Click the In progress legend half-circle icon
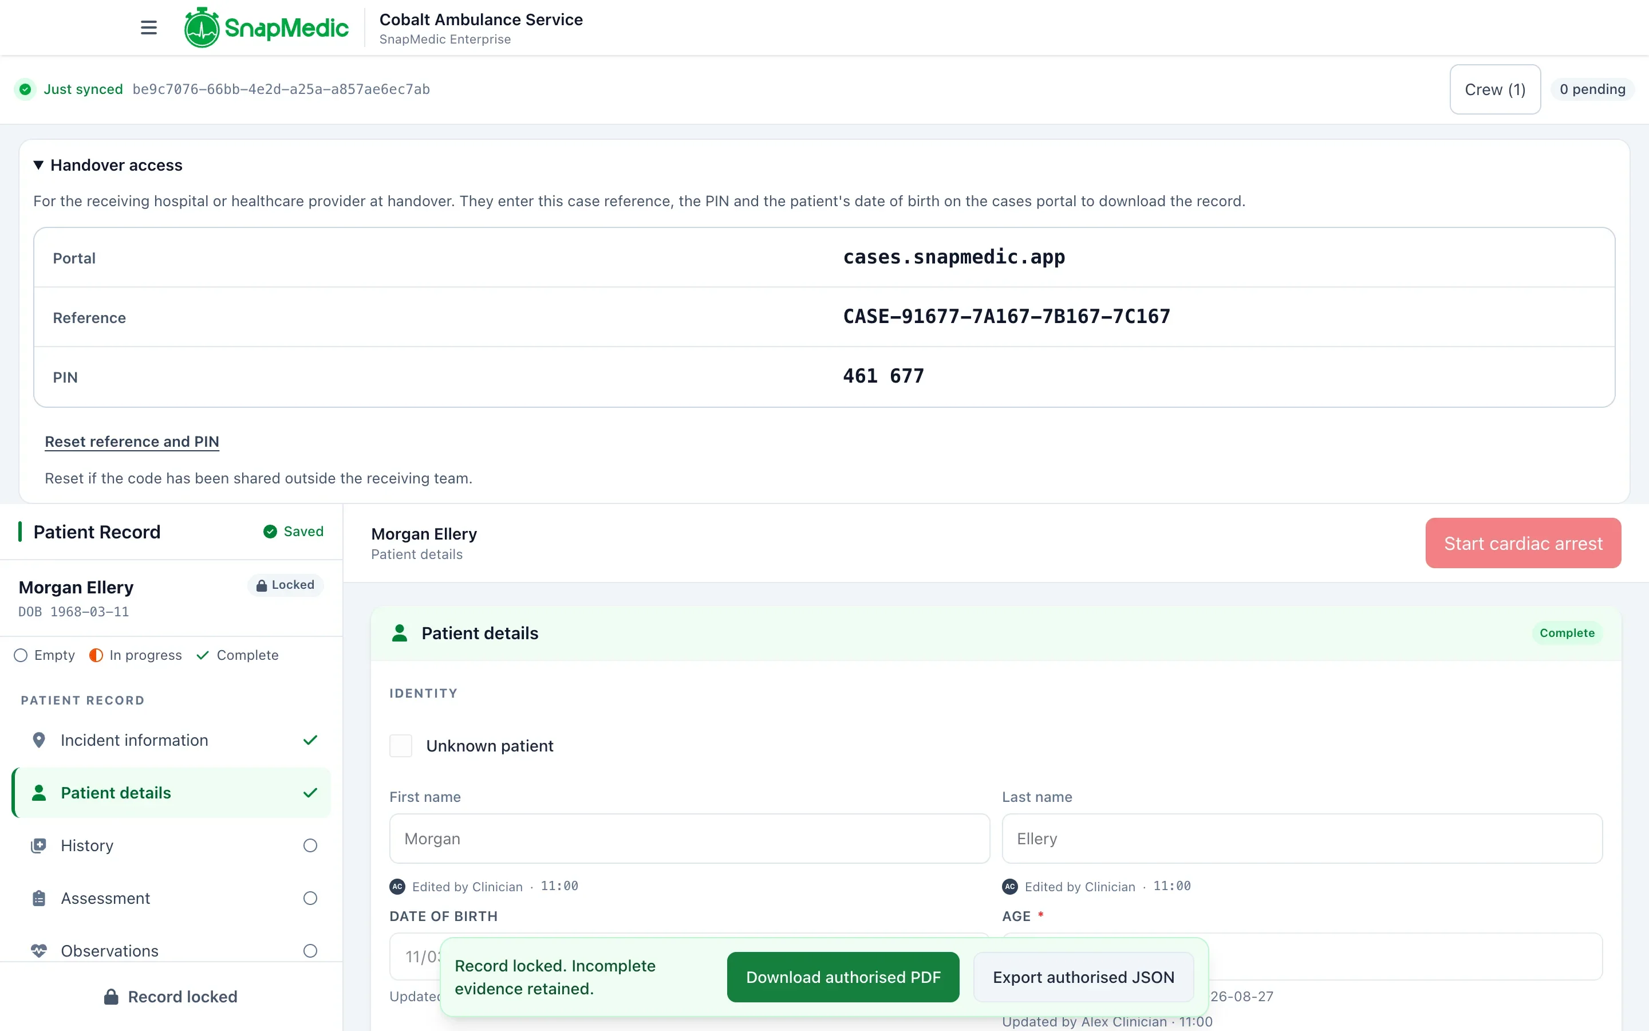The height and width of the screenshot is (1031, 1649). (x=96, y=655)
